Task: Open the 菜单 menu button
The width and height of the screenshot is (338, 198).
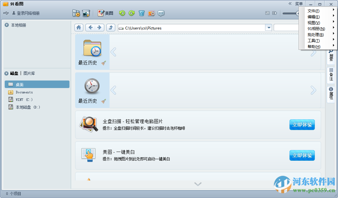Action: [299, 4]
